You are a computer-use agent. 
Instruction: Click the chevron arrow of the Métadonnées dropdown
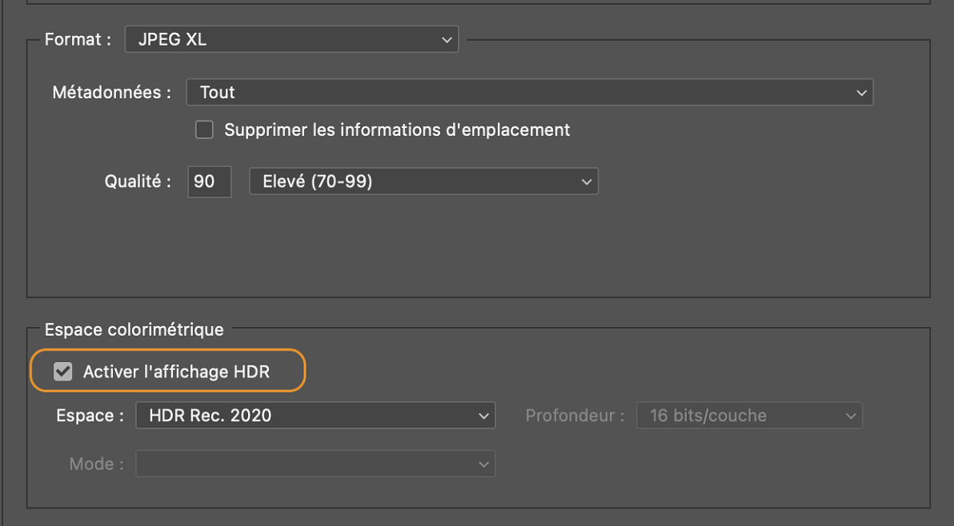[861, 93]
